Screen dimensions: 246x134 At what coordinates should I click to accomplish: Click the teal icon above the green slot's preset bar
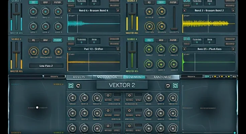pos(186,39)
